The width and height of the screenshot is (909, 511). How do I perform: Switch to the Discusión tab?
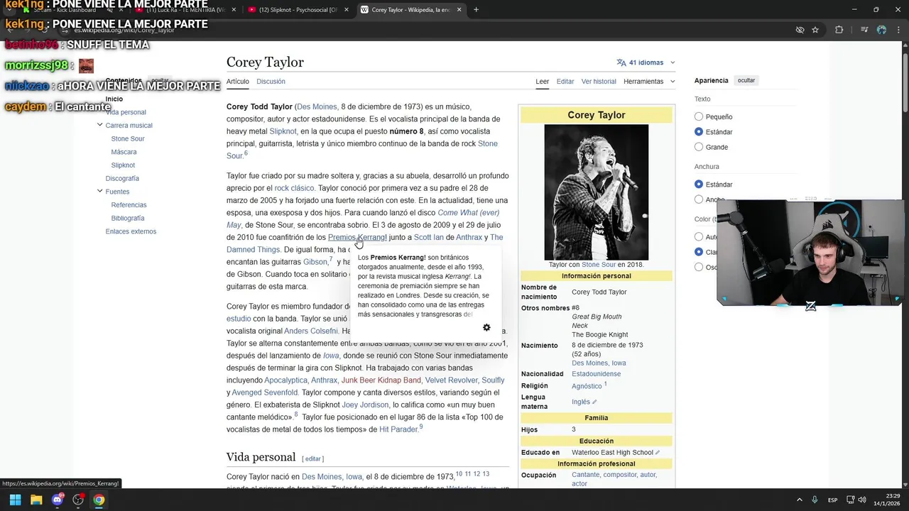(271, 82)
